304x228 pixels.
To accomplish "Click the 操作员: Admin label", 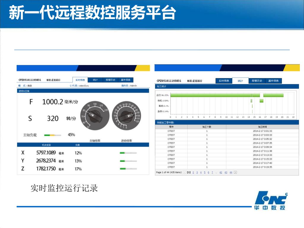I will click(129, 85).
